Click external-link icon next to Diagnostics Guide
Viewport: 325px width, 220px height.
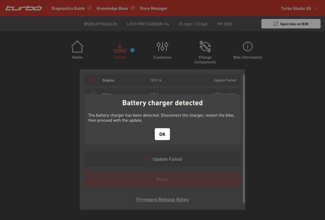pos(90,8)
